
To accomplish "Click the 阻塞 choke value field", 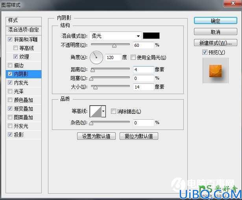I will (x=143, y=78).
